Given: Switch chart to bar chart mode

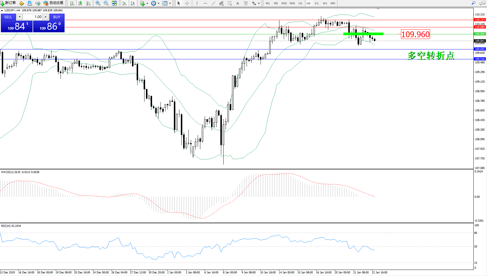Looking at the screenshot, I should 72,3.
